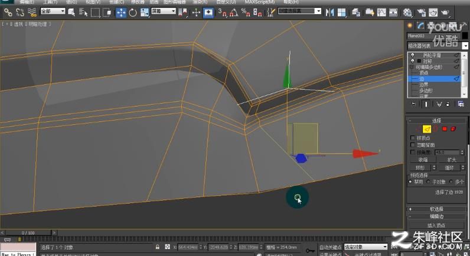Activate the Select and Move tool
Image resolution: width=470 pixels, height=256 pixels.
pyautogui.click(x=121, y=12)
